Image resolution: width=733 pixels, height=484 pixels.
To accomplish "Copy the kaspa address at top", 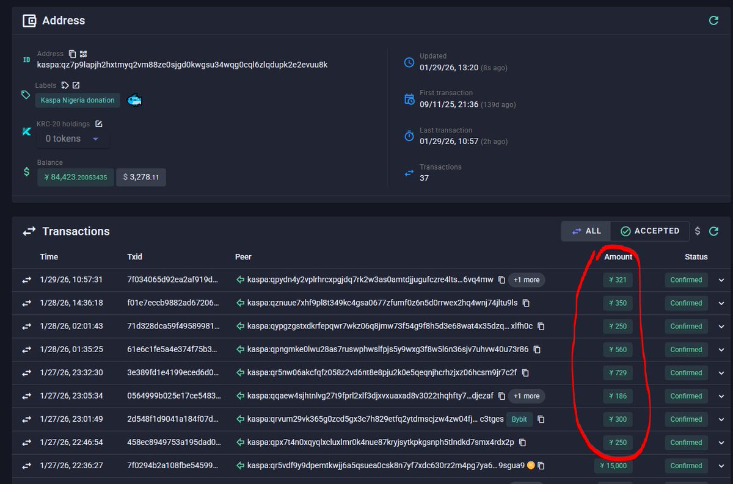I will (72, 54).
